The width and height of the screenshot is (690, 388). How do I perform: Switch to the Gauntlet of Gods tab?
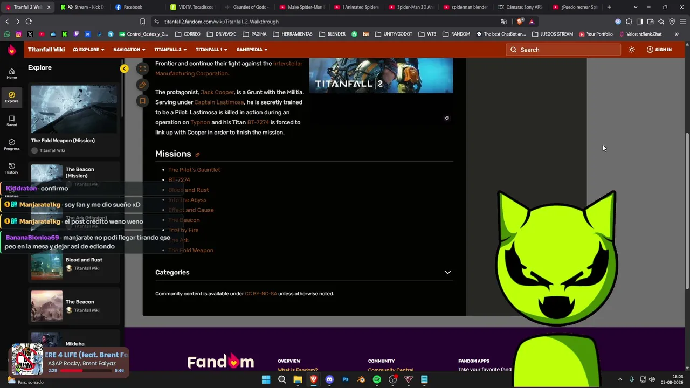click(247, 7)
